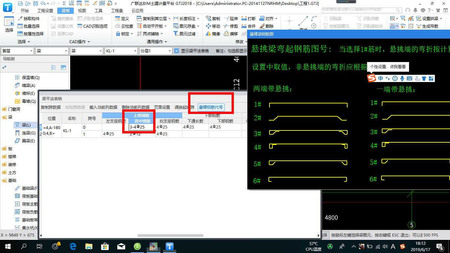Open the 首层 floor dropdown
This screenshot has width=450, height=253.
(17, 51)
